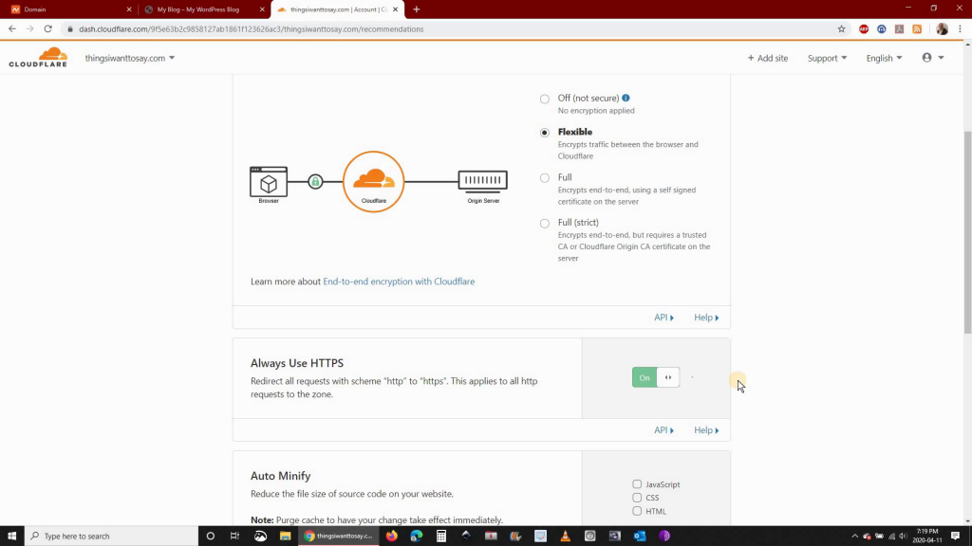Toggle the Always Use HTTPS switch
The image size is (972, 546).
tap(656, 377)
